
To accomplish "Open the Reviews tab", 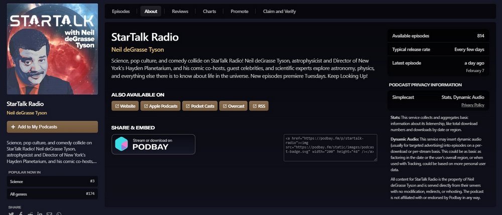I will 180,11.
